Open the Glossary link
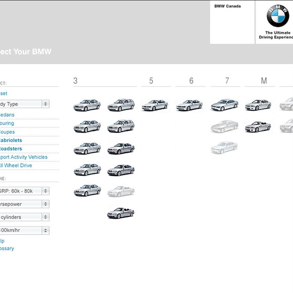 click(x=7, y=248)
